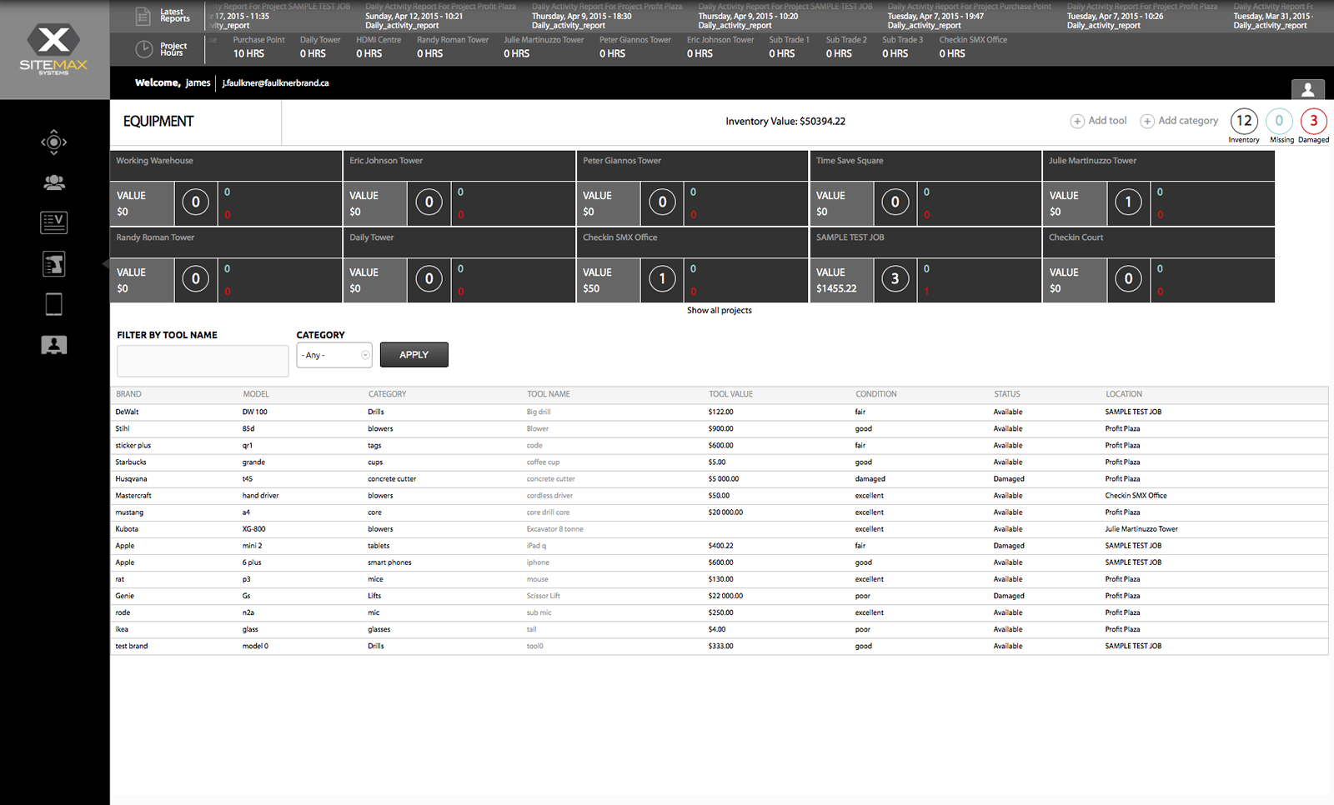Click the SAMPLE TEST JOB card count circle
Screen dimensions: 1334x805
(x=895, y=278)
